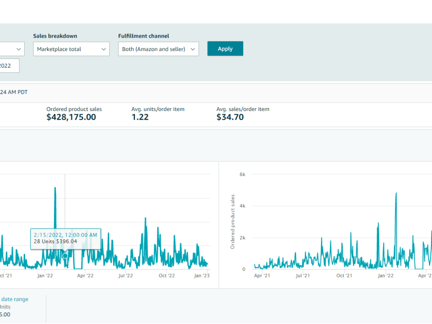Click the Oct '21 label on right chart
This screenshot has width=432, height=324.
coord(344,276)
